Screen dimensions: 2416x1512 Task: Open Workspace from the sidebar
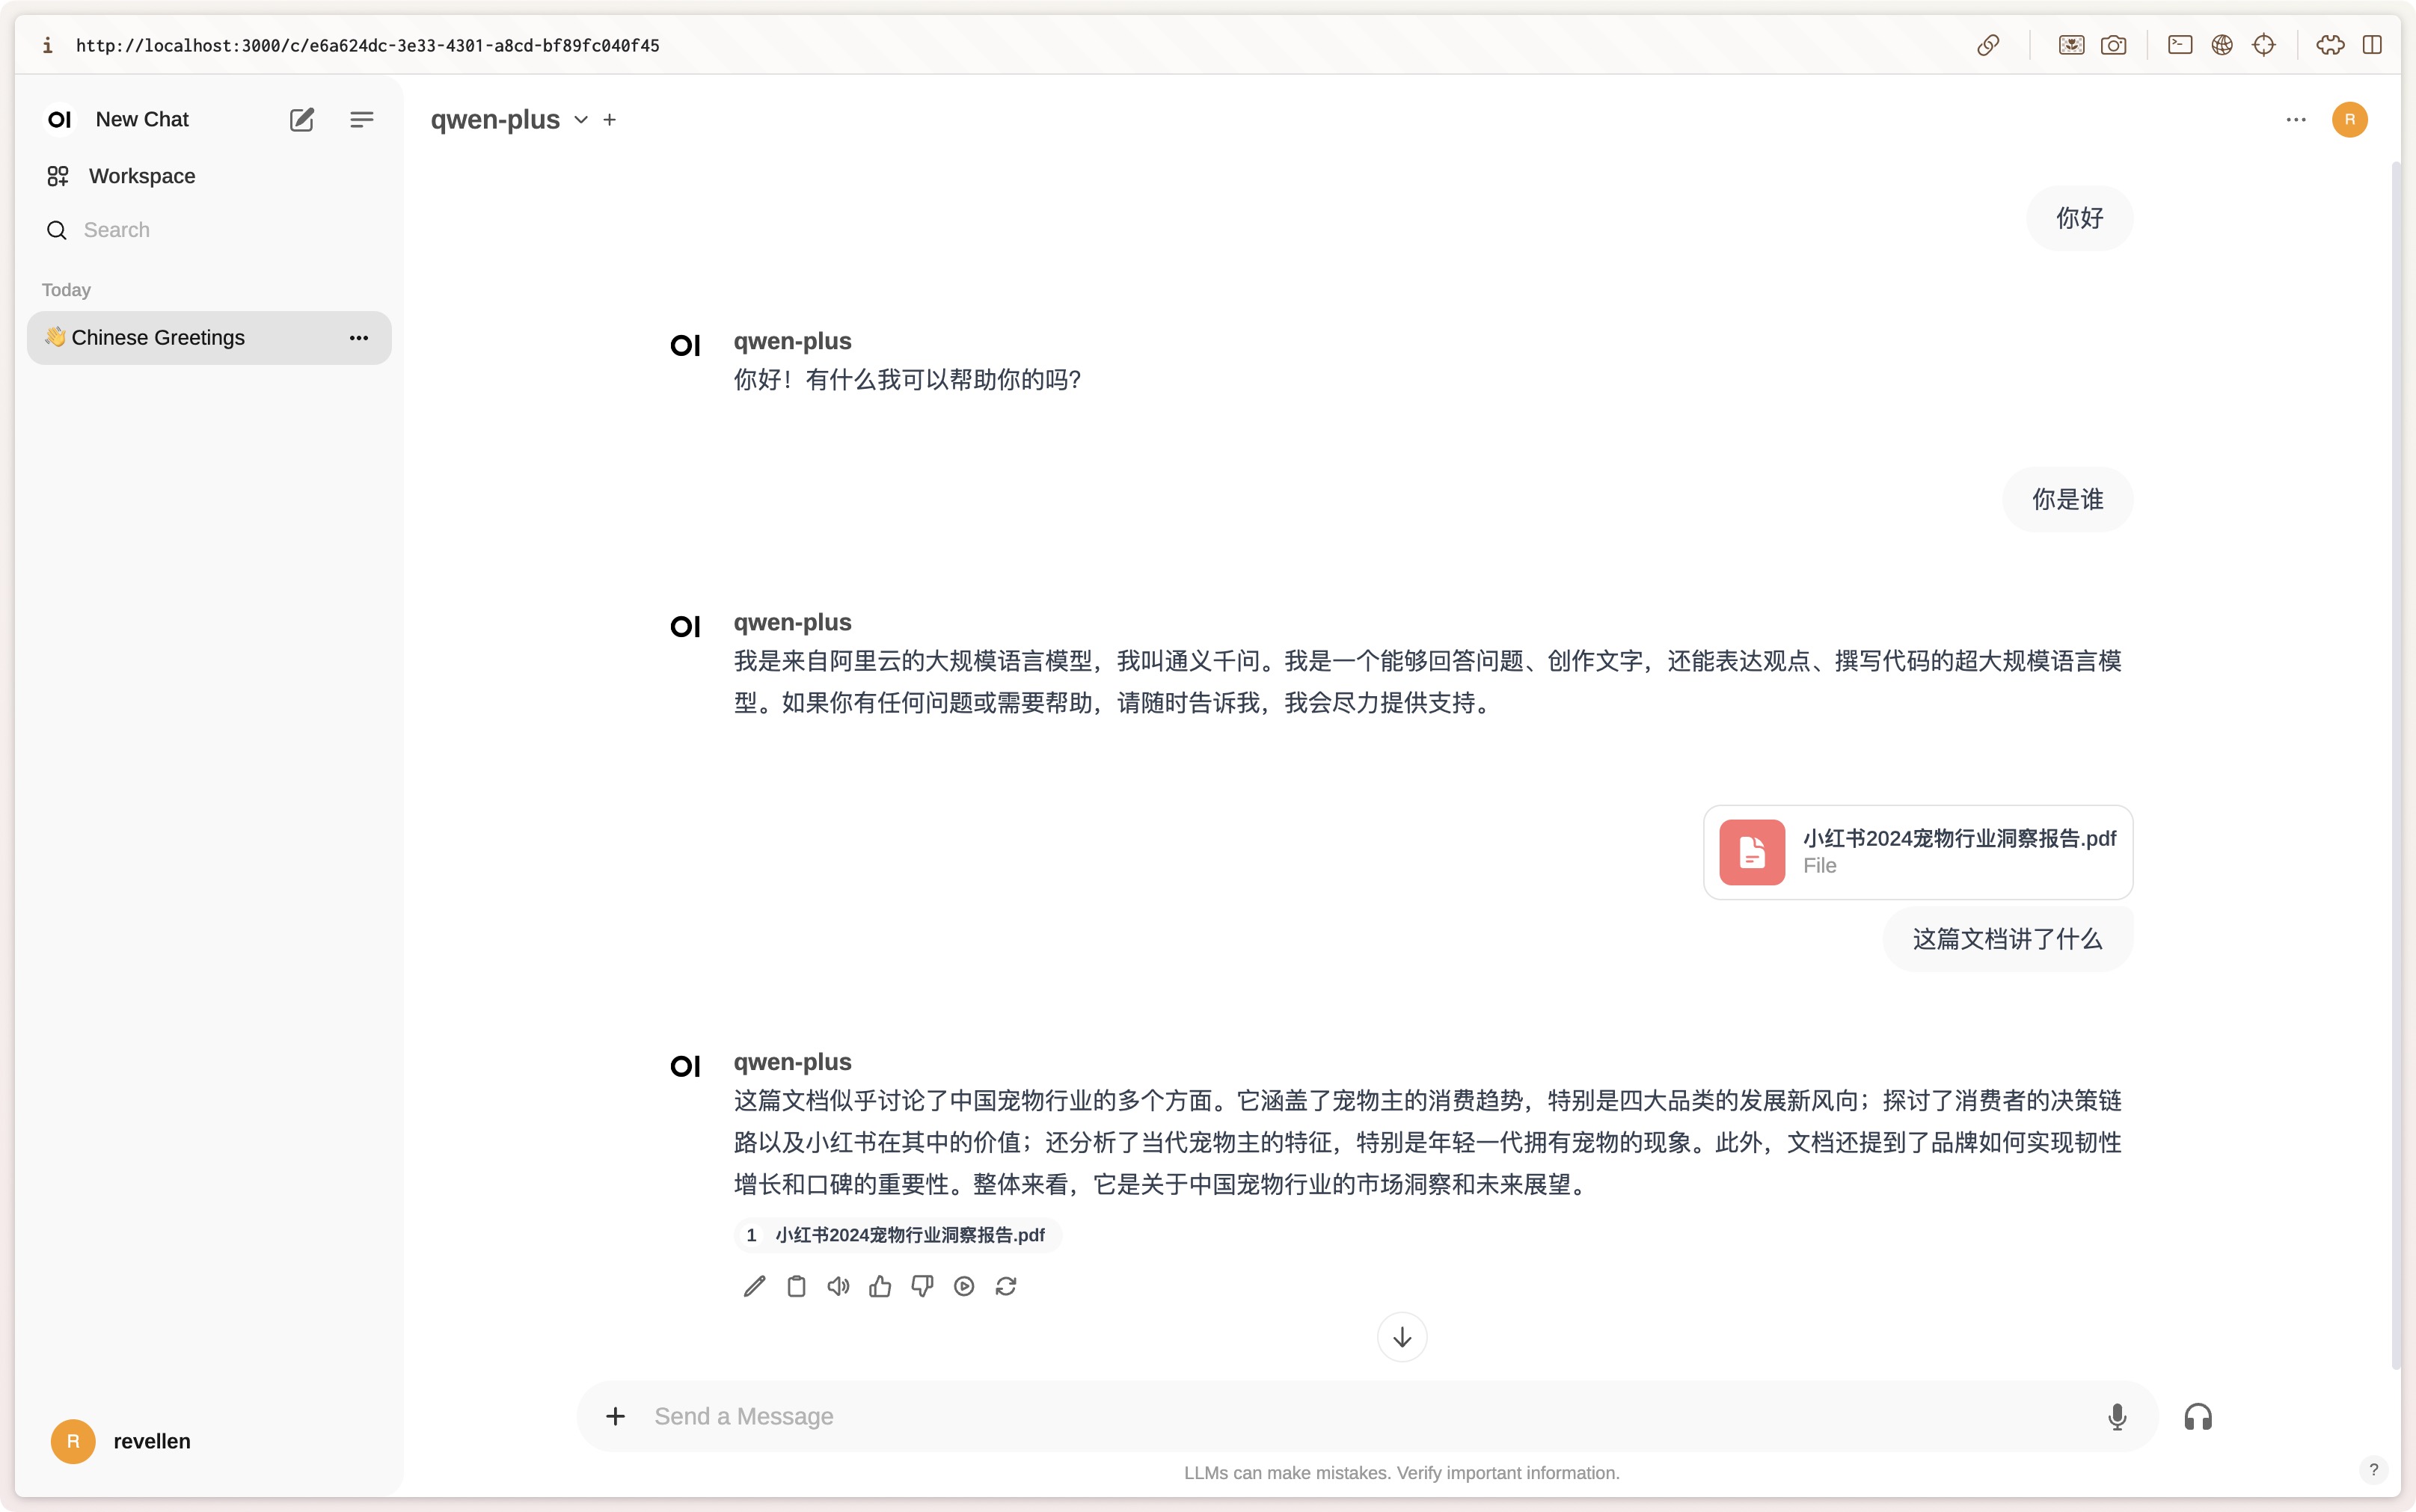tap(141, 176)
